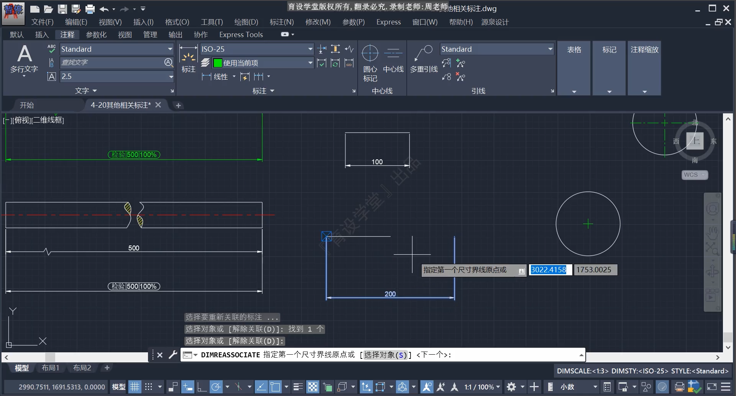736x396 pixels.
Task: Toggle transparency display in status bar
Action: [x=313, y=387]
